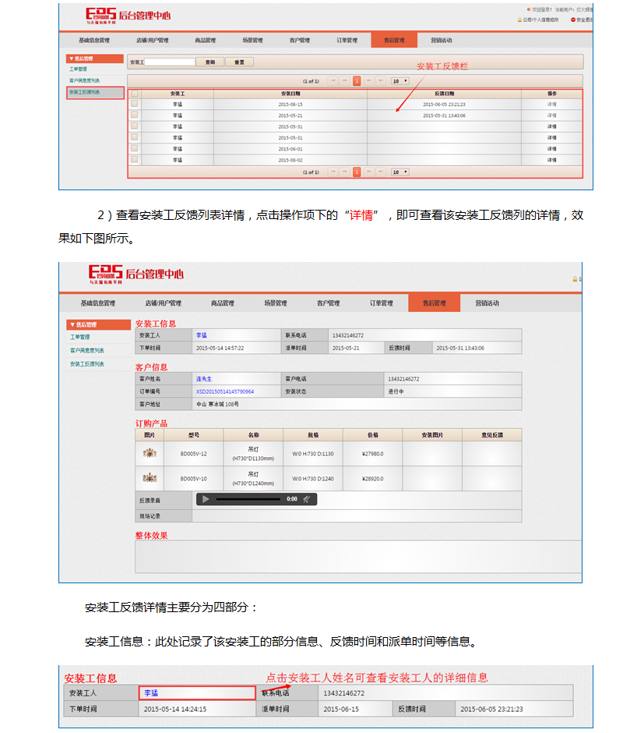The image size is (623, 733).
Task: Open 工单管理 in the detail screenshot sidebar
Action: click(80, 337)
